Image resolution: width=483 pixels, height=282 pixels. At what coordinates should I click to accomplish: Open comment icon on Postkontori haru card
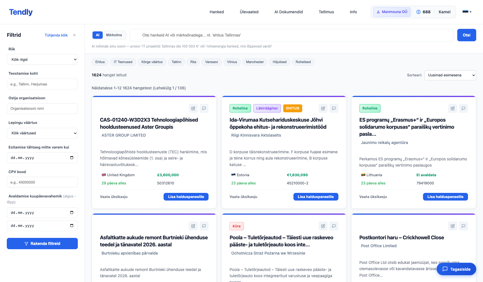(463, 226)
